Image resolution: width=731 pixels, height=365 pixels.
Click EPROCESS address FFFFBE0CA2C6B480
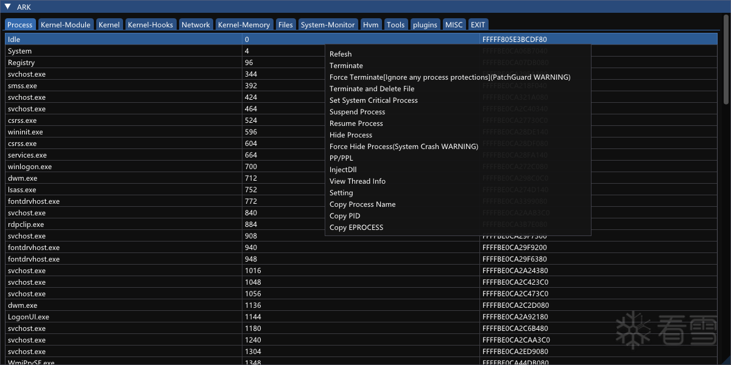click(x=515, y=328)
